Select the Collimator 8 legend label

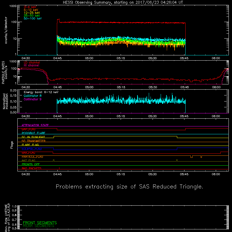coord(32,96)
